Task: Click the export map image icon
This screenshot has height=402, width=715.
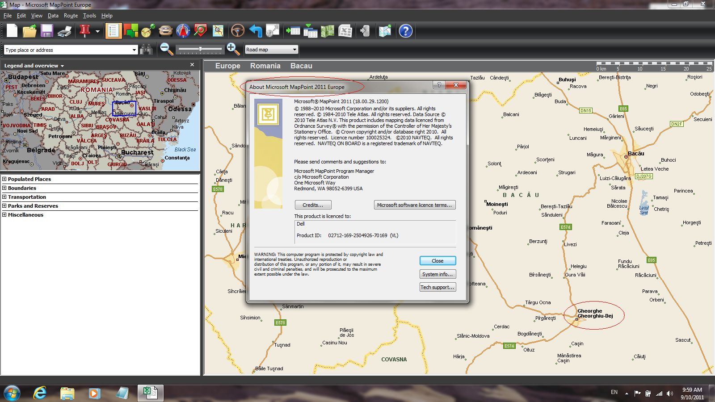Action: point(273,31)
